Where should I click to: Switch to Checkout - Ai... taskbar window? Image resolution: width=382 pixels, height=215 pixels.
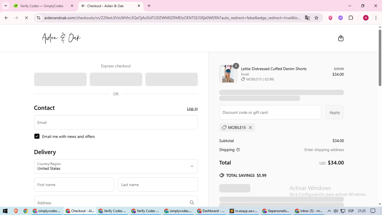click(80, 211)
